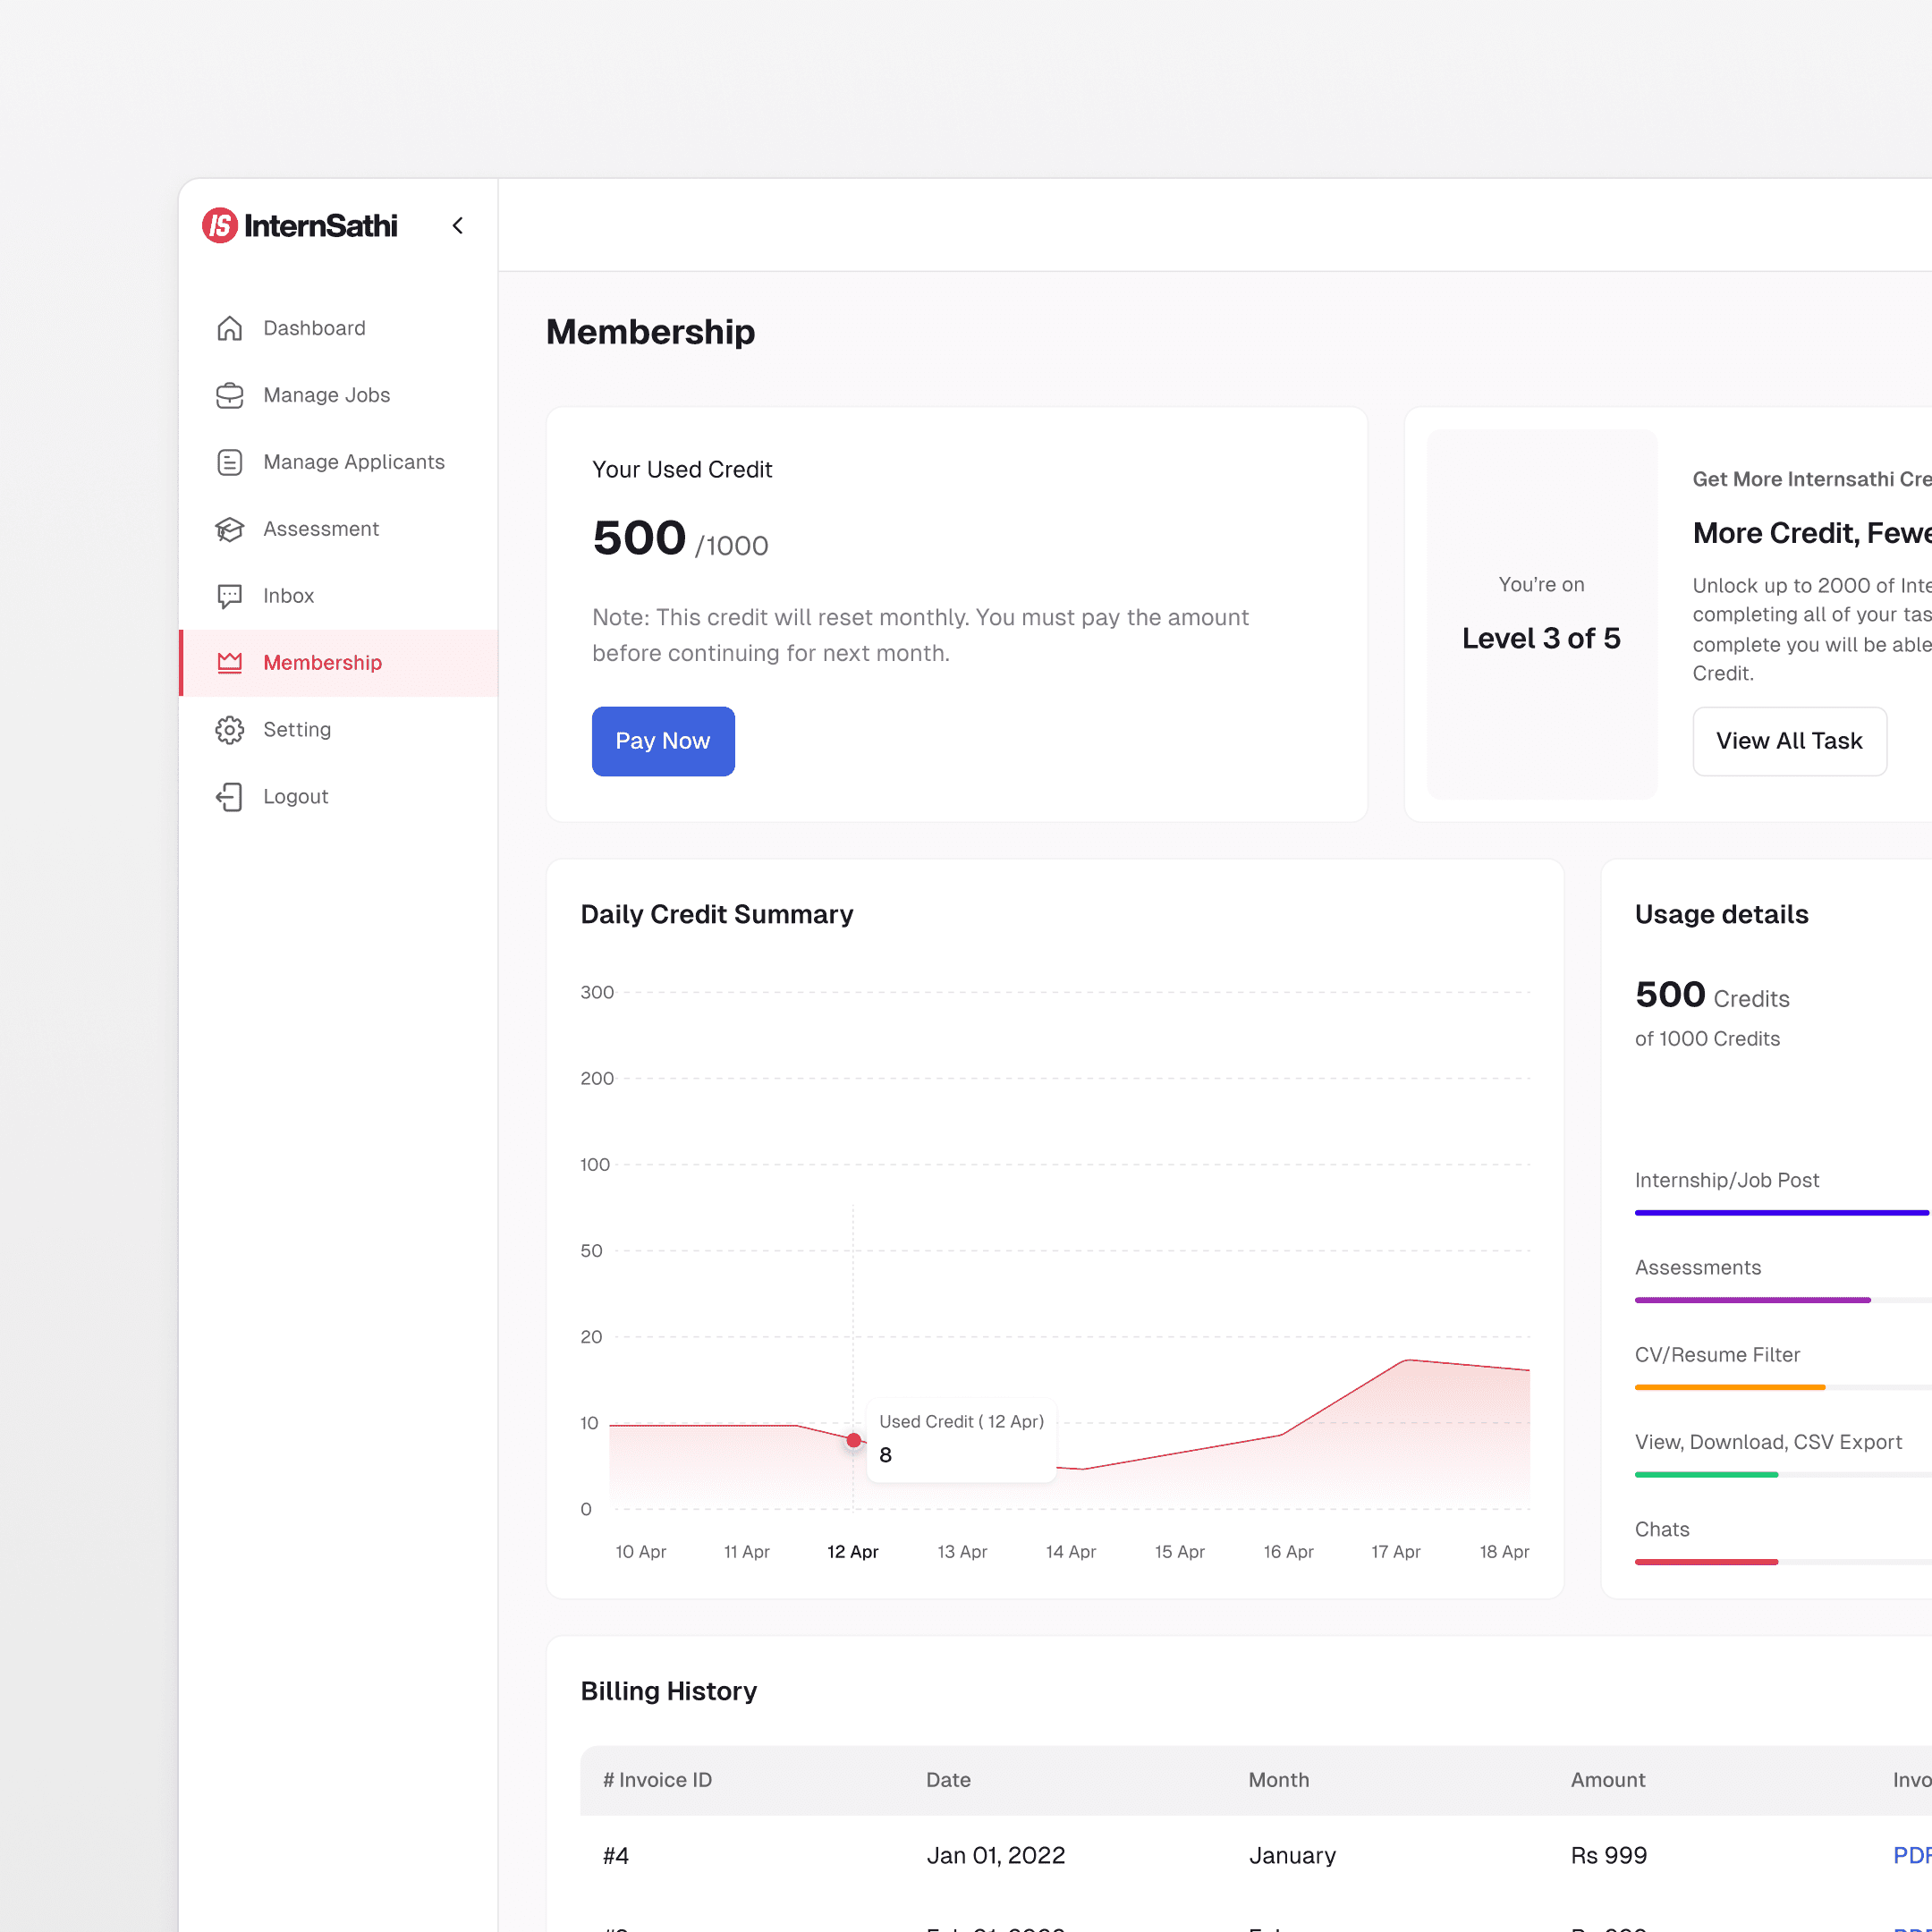Viewport: 1932px width, 1932px height.
Task: Click the Usage details heading
Action: coord(1722,915)
